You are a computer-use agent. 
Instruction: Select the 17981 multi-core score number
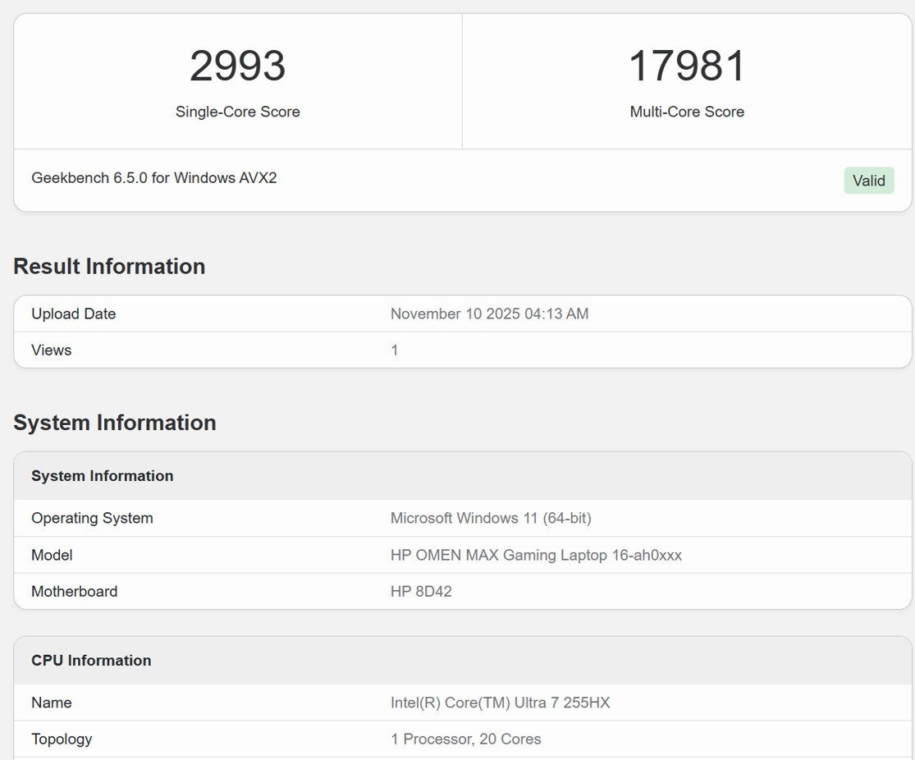687,66
